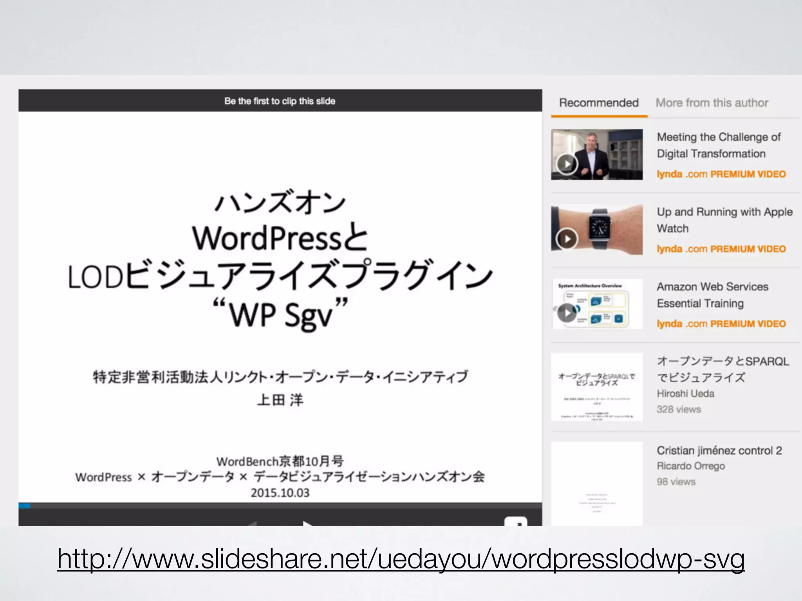
Task: Open オープンデータとSPARQLでビジュアライズ title link
Action: pos(723,369)
